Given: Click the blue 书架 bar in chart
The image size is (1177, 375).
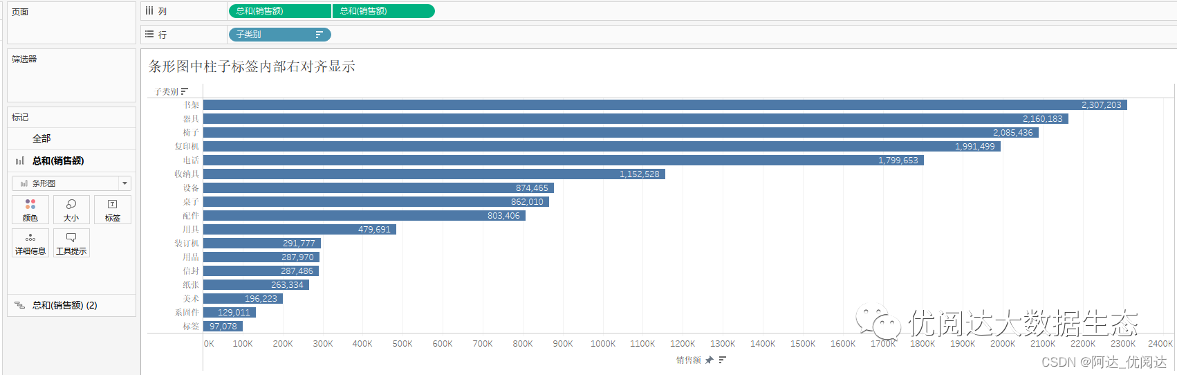Looking at the screenshot, I should [665, 105].
